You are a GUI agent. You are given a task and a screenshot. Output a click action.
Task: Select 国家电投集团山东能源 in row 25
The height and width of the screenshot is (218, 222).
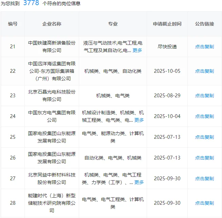click(52, 137)
